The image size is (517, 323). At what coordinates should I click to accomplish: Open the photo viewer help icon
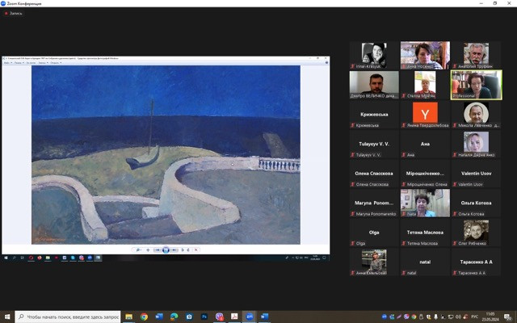[325, 63]
